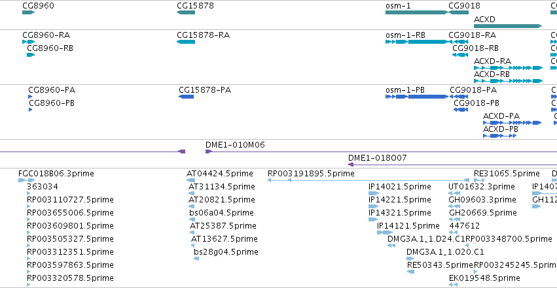Click the bs28g04.5prime EST label
Image resolution: width=557 pixels, height=288 pixels.
coord(226,252)
